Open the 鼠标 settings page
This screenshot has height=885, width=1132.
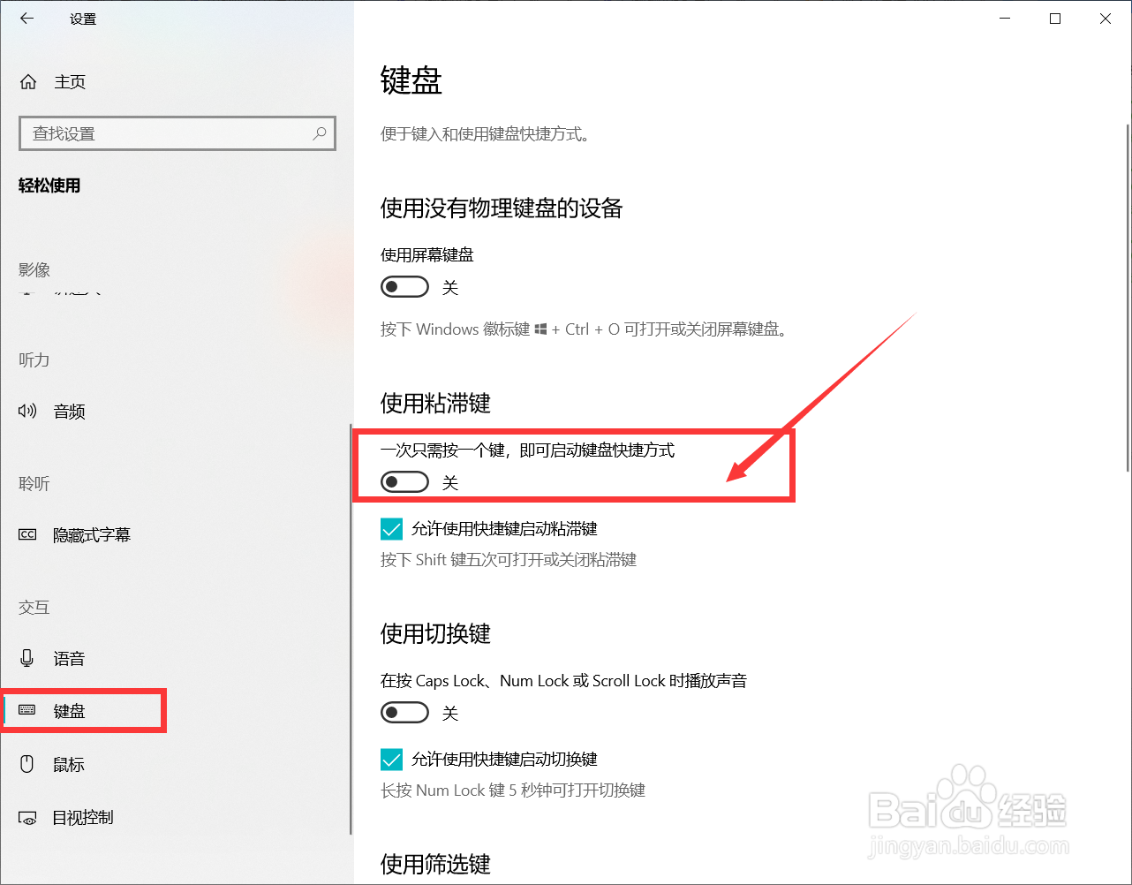pyautogui.click(x=175, y=764)
